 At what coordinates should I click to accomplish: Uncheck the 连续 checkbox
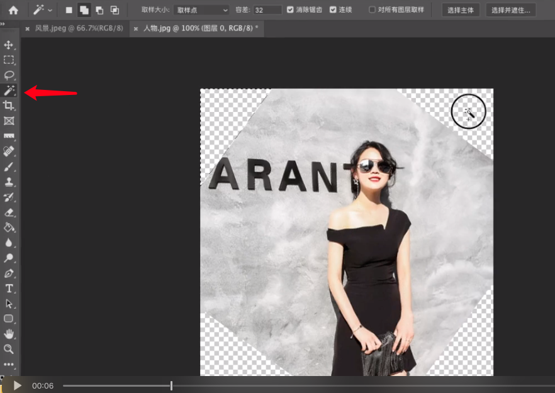[x=333, y=10]
